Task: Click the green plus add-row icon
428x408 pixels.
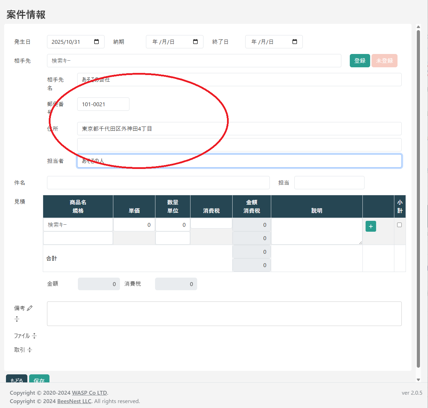Action: tap(371, 226)
